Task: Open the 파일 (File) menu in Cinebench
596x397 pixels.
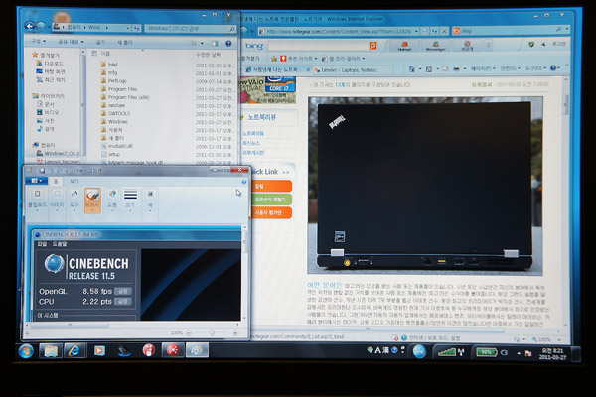Action: [42, 244]
